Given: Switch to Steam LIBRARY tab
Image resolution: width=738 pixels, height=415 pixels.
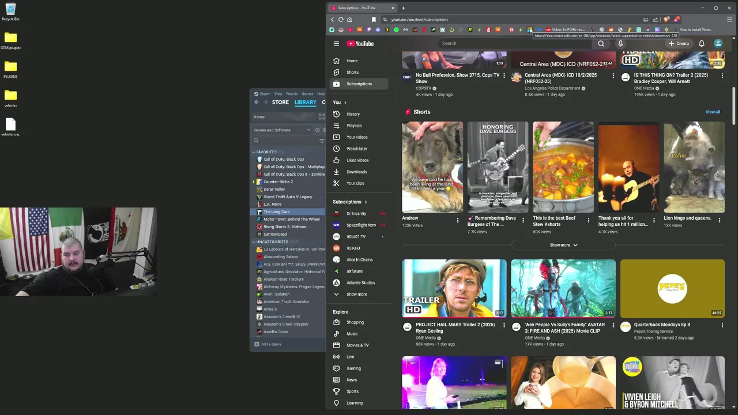Looking at the screenshot, I should coord(305,103).
